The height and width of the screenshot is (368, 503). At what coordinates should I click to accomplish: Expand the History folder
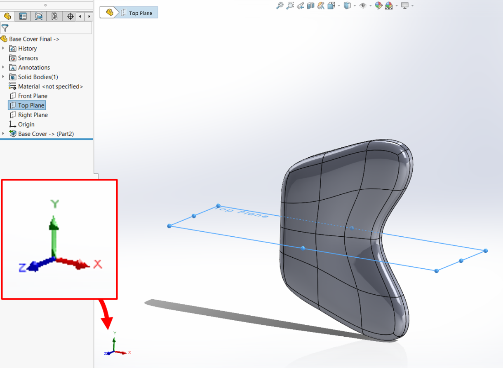(3, 48)
